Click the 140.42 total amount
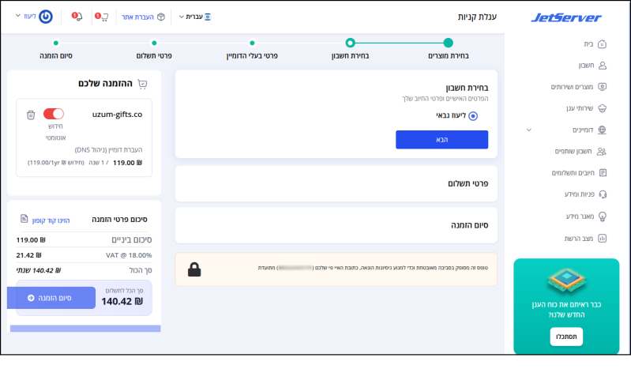The height and width of the screenshot is (369, 631). coord(122,301)
